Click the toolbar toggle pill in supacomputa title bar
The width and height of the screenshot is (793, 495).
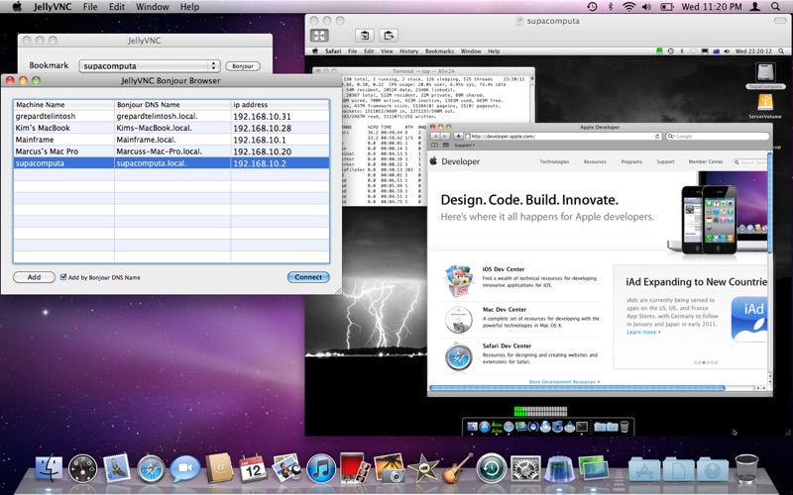point(780,21)
